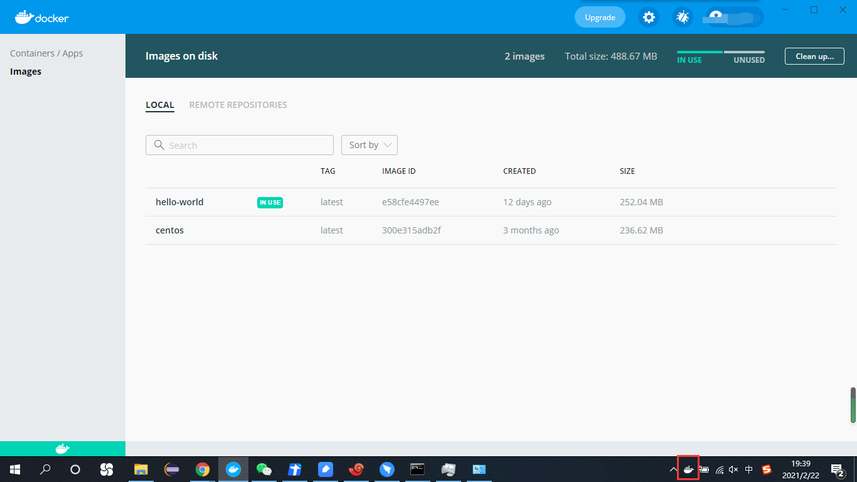This screenshot has height=482, width=857.
Task: Open Docker from the system tray
Action: [688, 469]
